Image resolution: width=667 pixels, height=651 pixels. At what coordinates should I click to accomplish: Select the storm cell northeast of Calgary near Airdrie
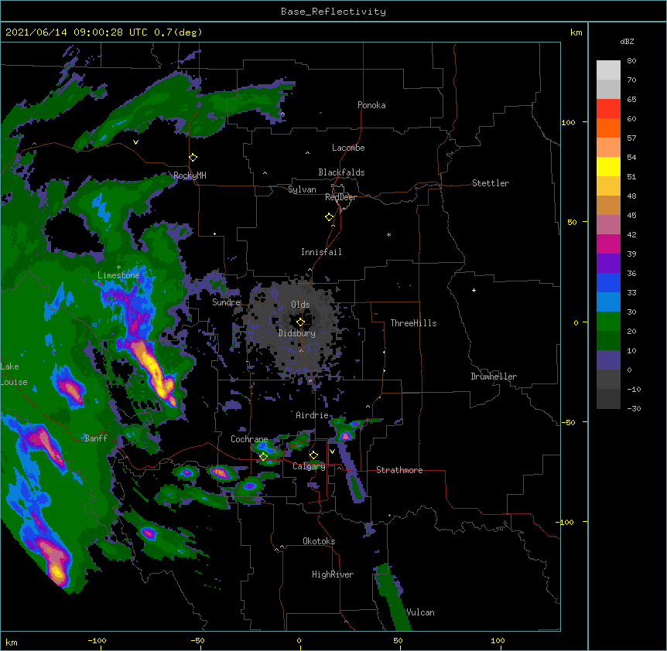click(346, 435)
